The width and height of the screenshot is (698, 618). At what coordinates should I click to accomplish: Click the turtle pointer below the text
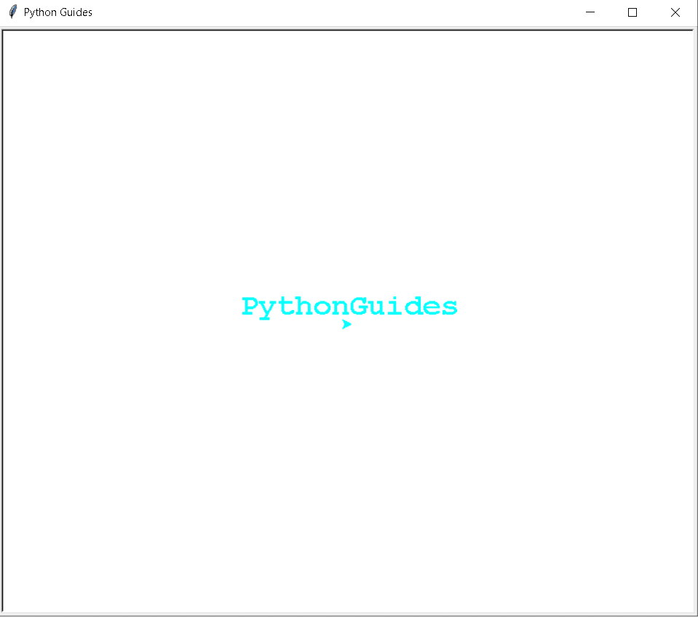point(347,325)
